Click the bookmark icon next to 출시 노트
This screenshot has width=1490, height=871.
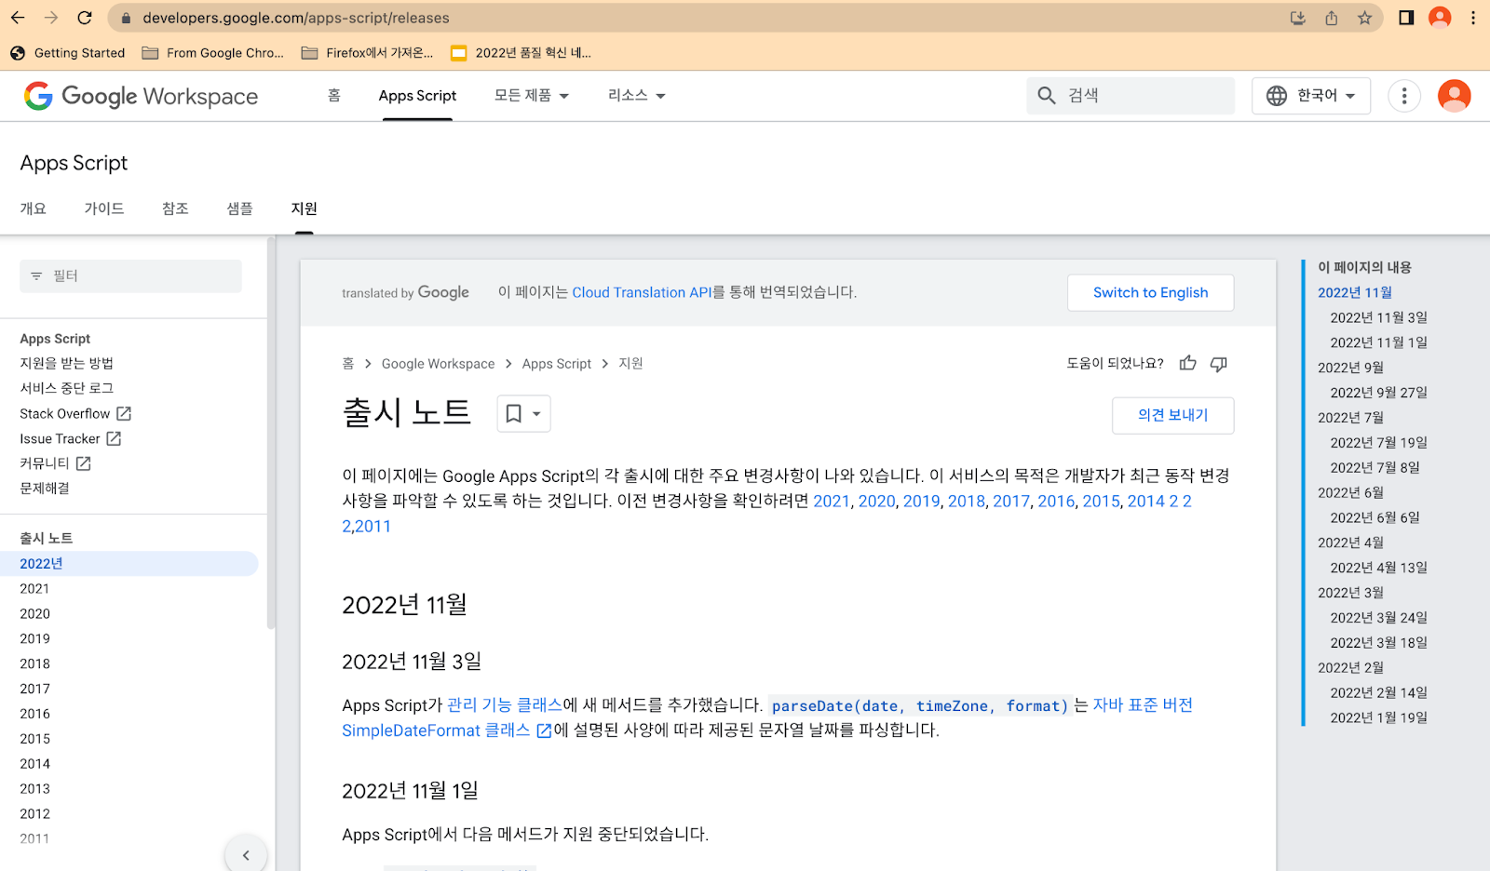[x=513, y=414]
